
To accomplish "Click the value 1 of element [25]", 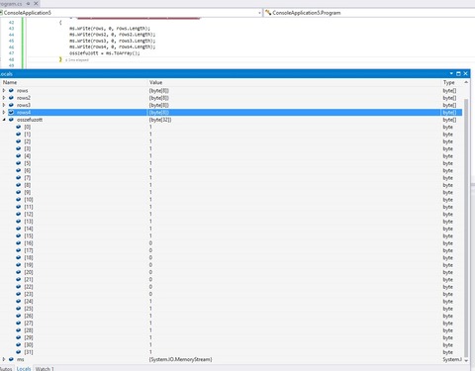I will click(150, 309).
